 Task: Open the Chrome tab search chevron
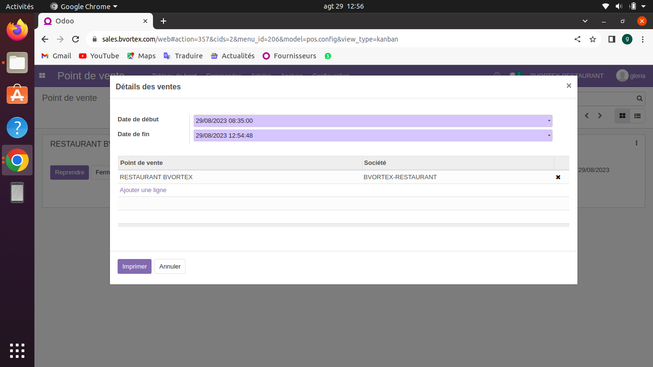(585, 21)
